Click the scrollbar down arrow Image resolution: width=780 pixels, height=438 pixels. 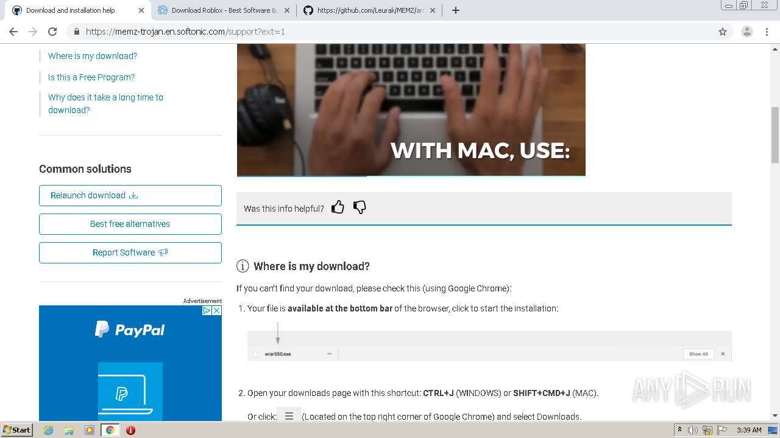click(x=775, y=416)
